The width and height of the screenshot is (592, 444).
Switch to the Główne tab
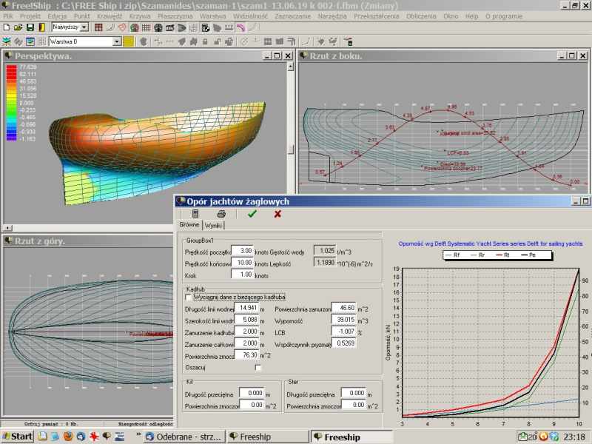[x=189, y=225]
